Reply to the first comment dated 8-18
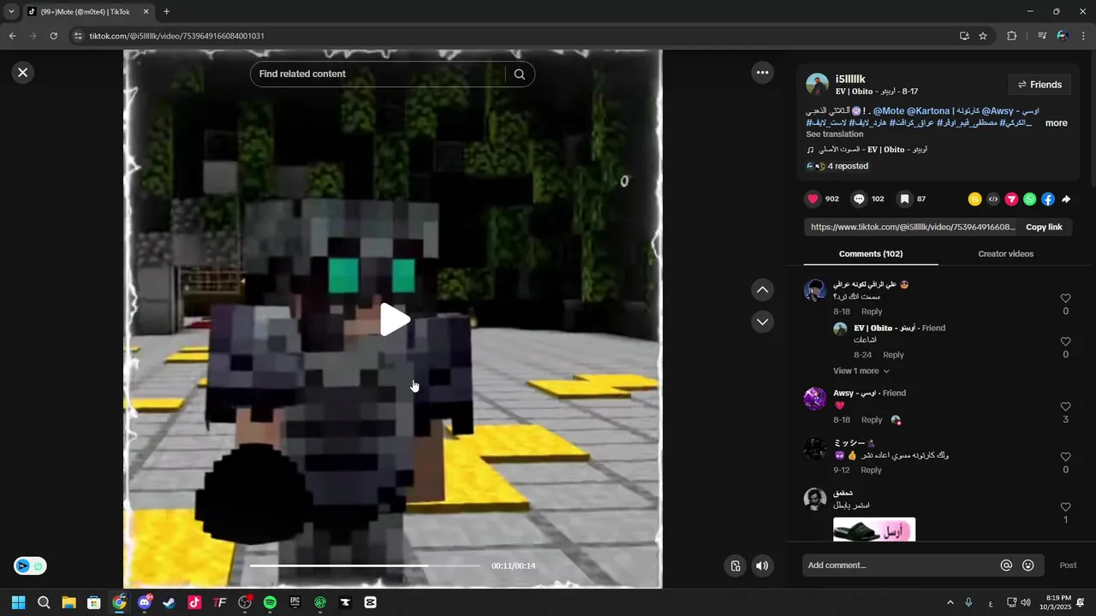The image size is (1096, 616). point(872,311)
